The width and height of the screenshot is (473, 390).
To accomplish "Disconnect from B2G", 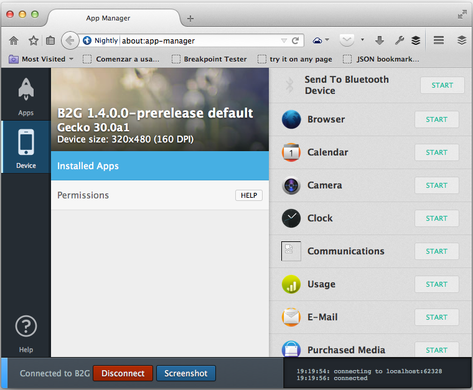I will pyautogui.click(x=123, y=373).
